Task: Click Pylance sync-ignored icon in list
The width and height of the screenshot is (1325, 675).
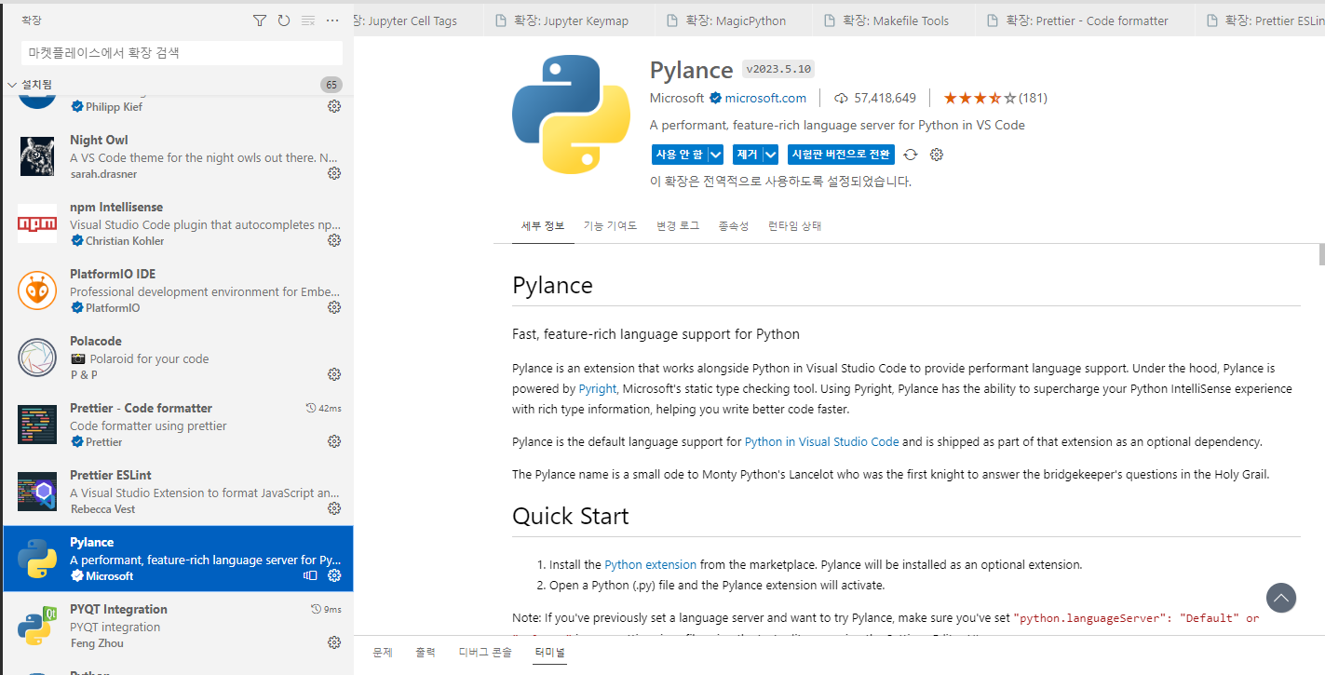Action: (x=310, y=575)
